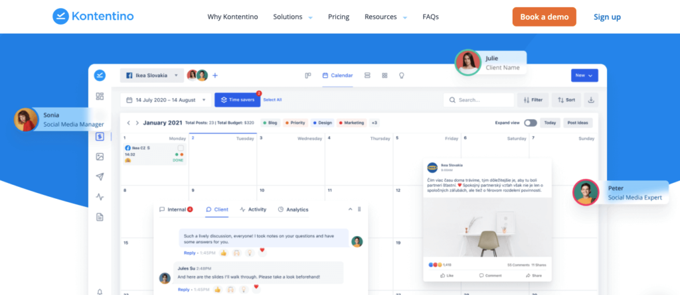Toggle the Blog label filter
This screenshot has width=680, height=295.
coord(270,123)
